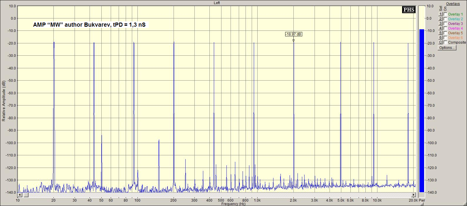Turn on the Overlay 3 checkbox
The image size is (467, 206).
[445, 24]
